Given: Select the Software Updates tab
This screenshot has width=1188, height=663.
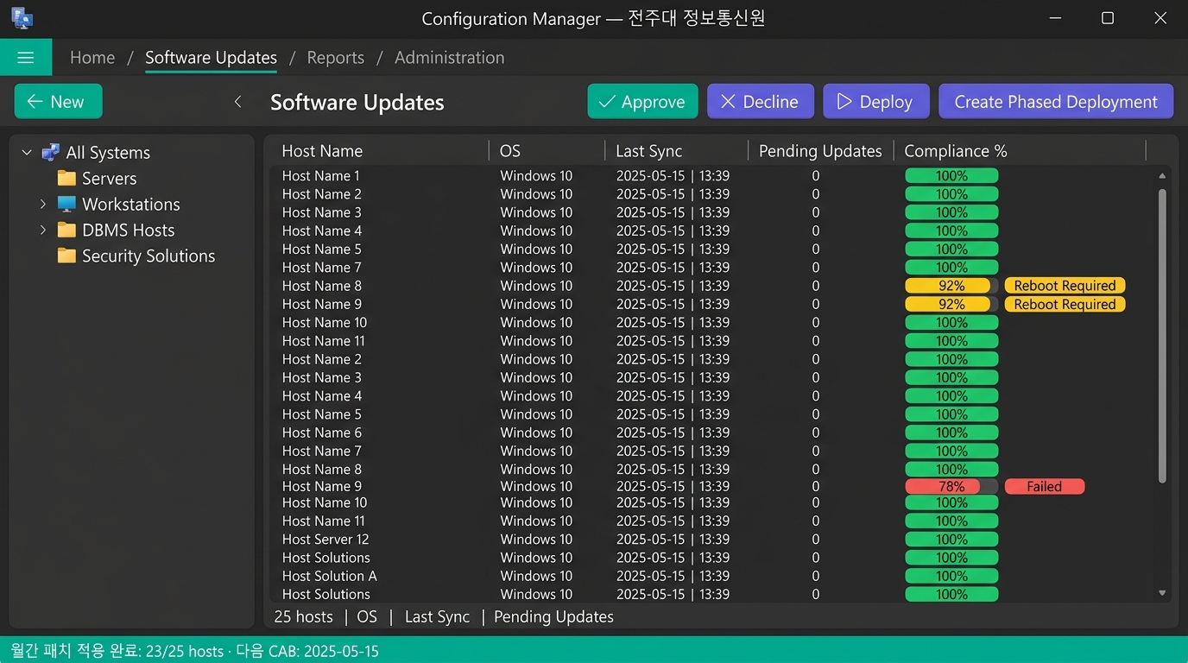Looking at the screenshot, I should 211,58.
